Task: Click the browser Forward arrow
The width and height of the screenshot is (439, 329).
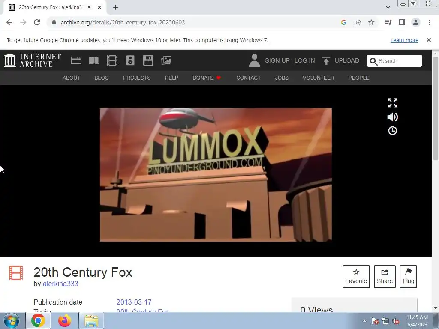Action: (23, 22)
